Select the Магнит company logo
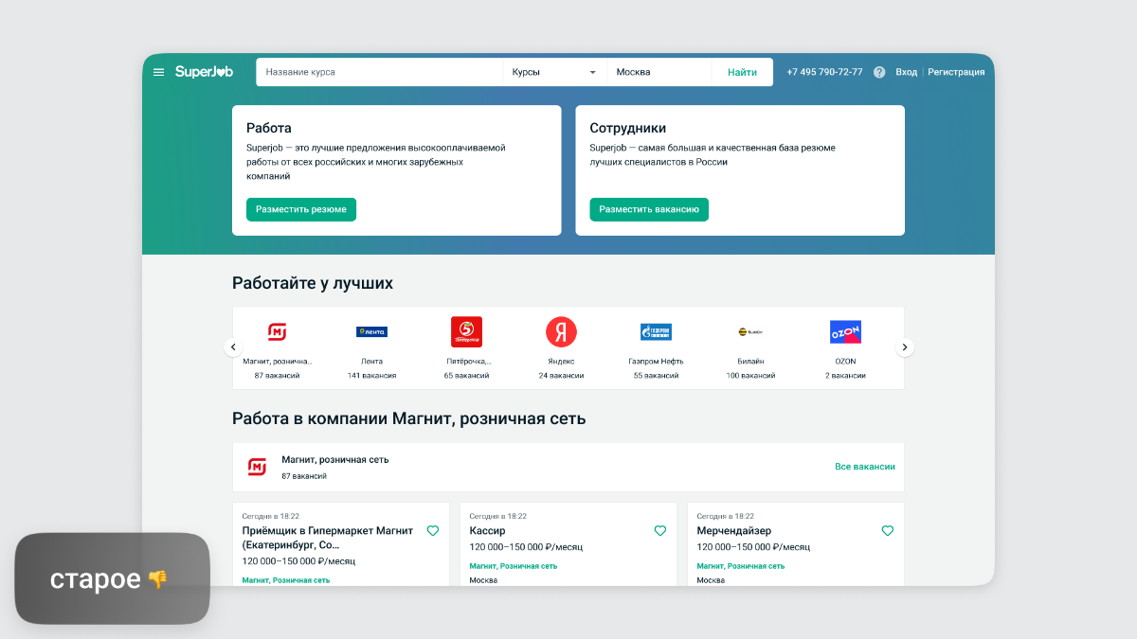 point(278,331)
